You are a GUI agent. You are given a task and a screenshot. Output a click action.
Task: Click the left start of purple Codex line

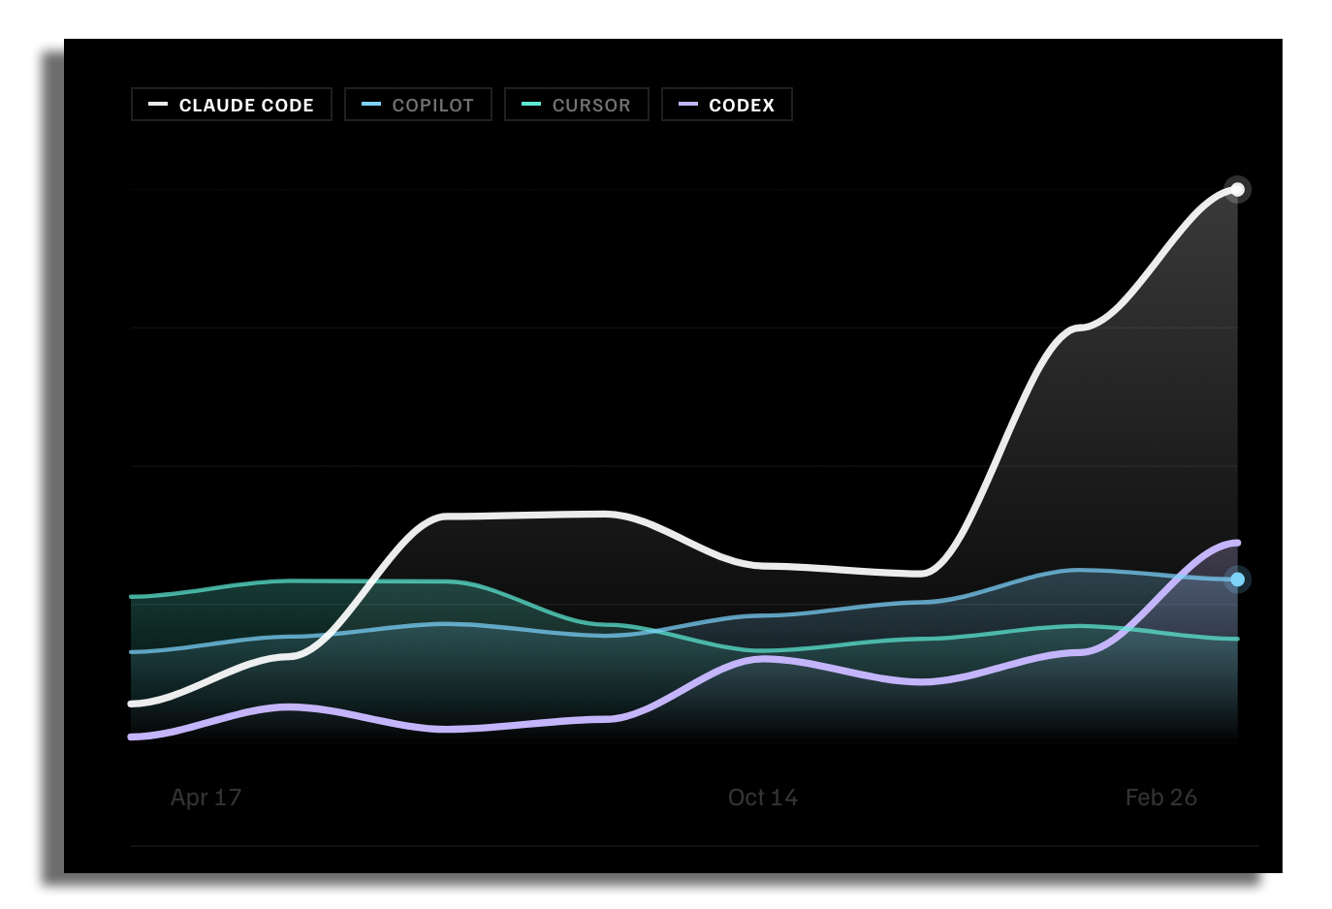[x=133, y=737]
